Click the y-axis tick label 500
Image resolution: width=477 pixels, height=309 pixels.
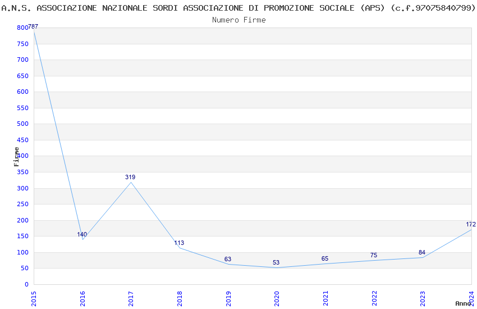pyautogui.click(x=23, y=124)
